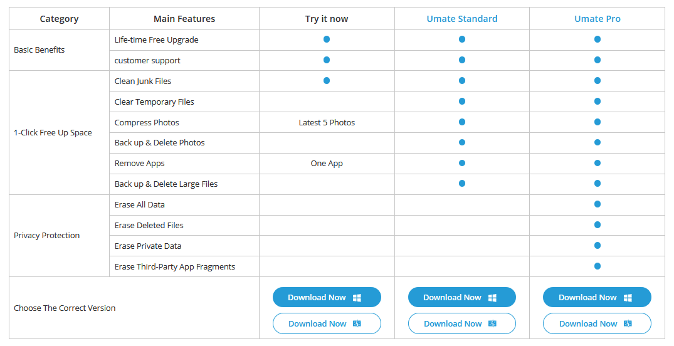Open the Umate Standard header link
Viewport: 674px width, 346px height.
point(462,19)
